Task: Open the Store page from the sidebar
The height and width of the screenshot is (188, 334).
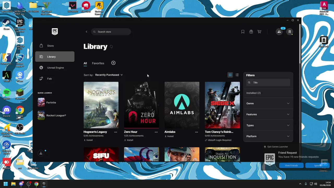Action: click(x=55, y=46)
